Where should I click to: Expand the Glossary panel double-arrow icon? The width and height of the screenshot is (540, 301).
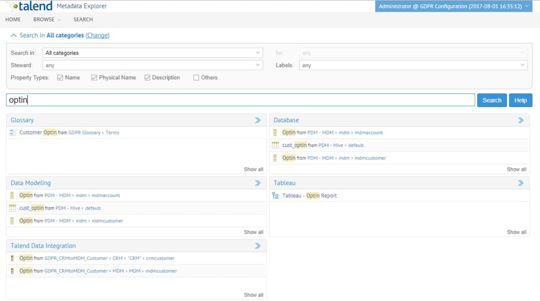click(x=258, y=120)
